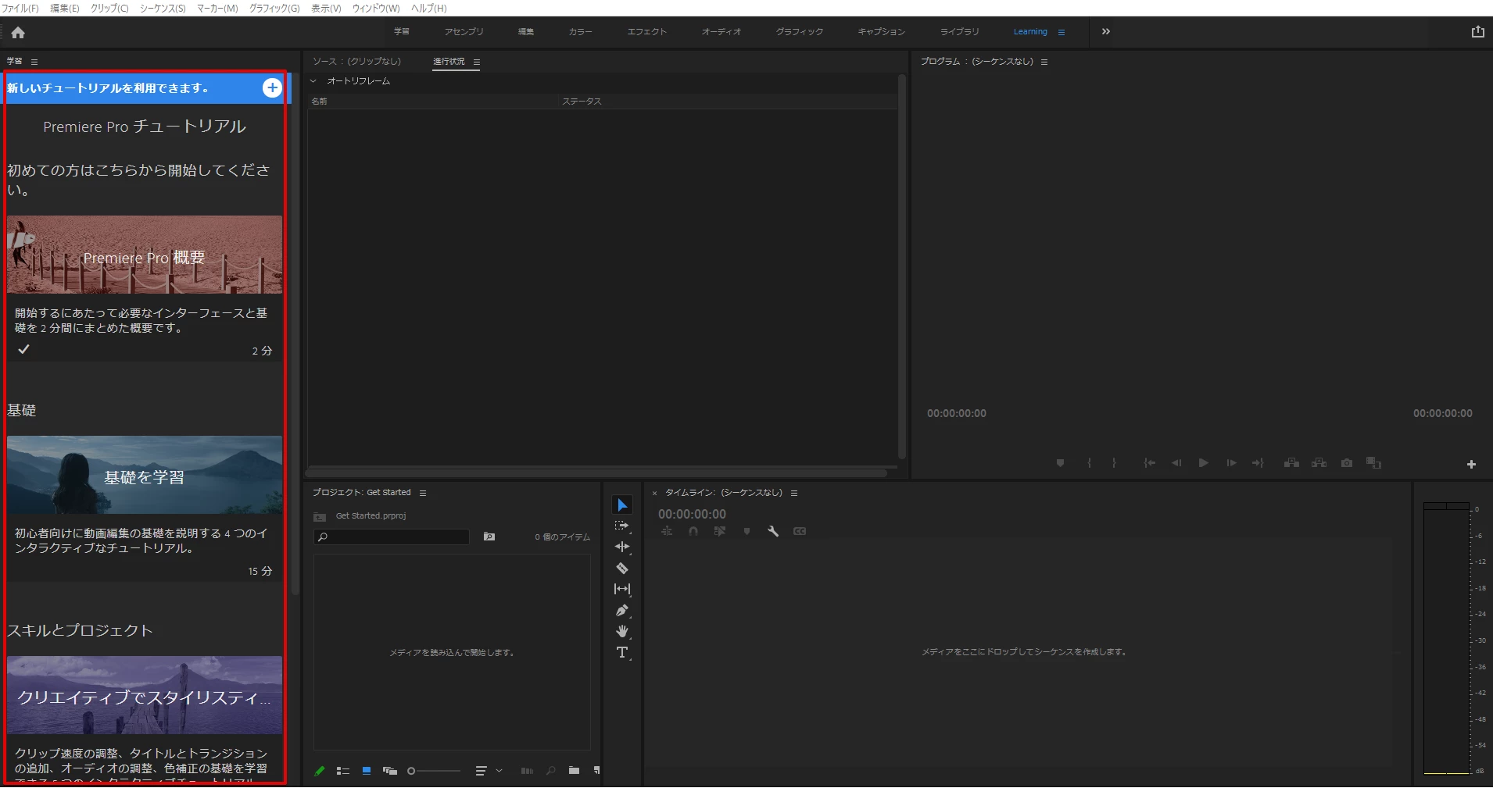Toggle Snap magnet in timeline
Image resolution: width=1493 pixels, height=788 pixels.
click(x=693, y=531)
